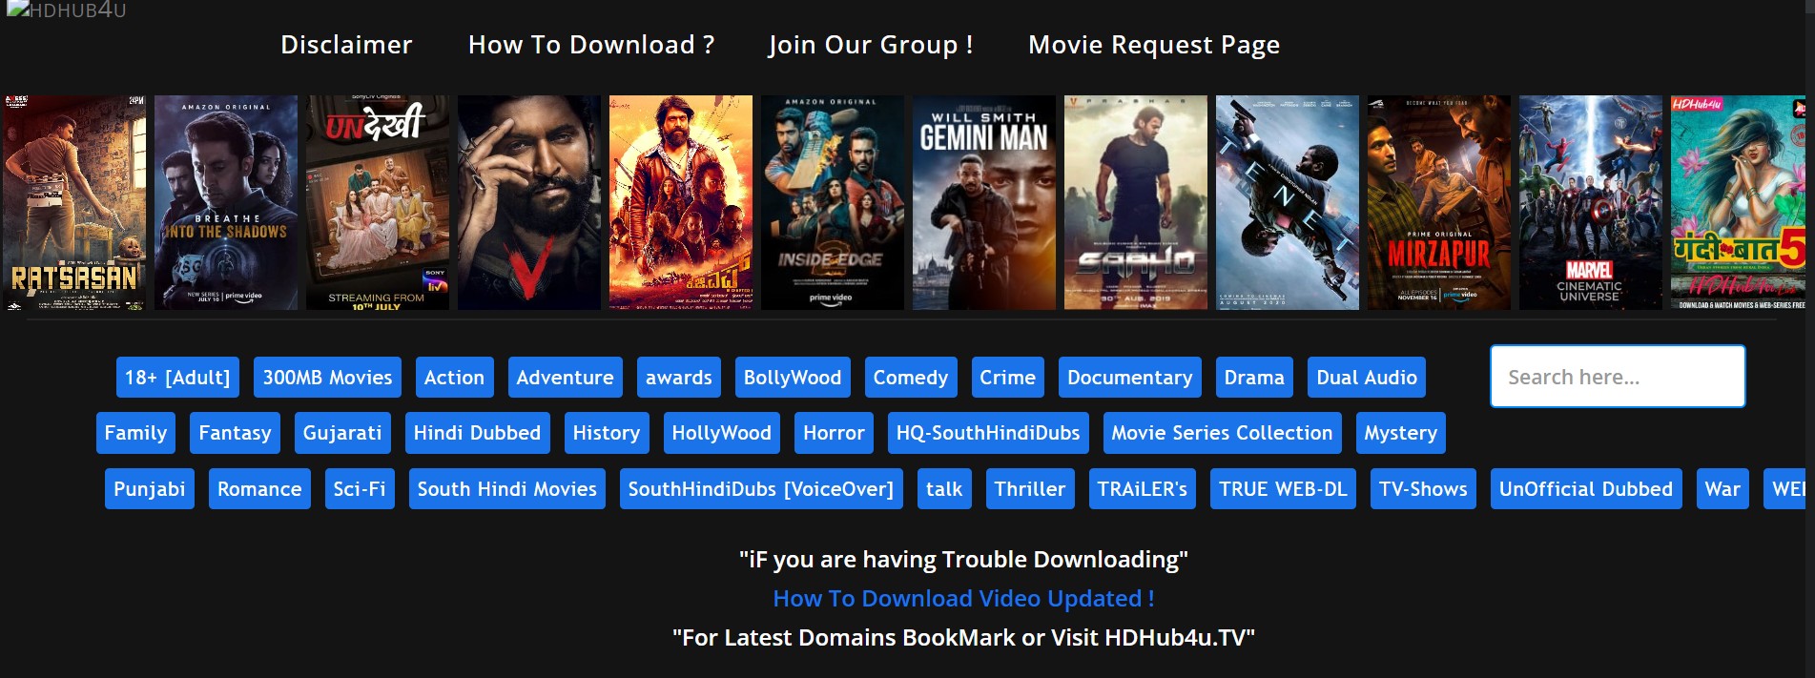Open the Marvel Cinematic Universe poster
The width and height of the screenshot is (1815, 678).
click(1591, 202)
